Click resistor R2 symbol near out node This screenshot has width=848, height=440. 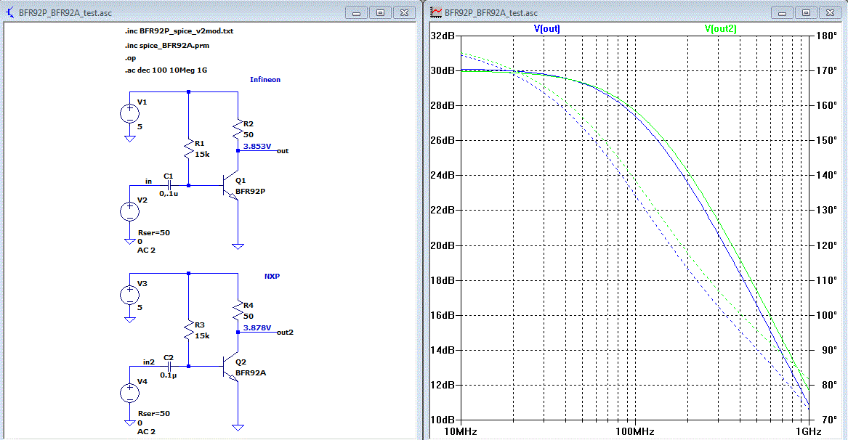pyautogui.click(x=238, y=130)
